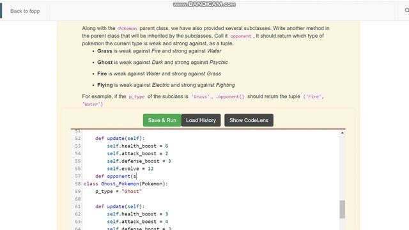Place cursor on 'def opponent(s' line
Image resolution: width=409 pixels, height=230 pixels.
pos(116,176)
